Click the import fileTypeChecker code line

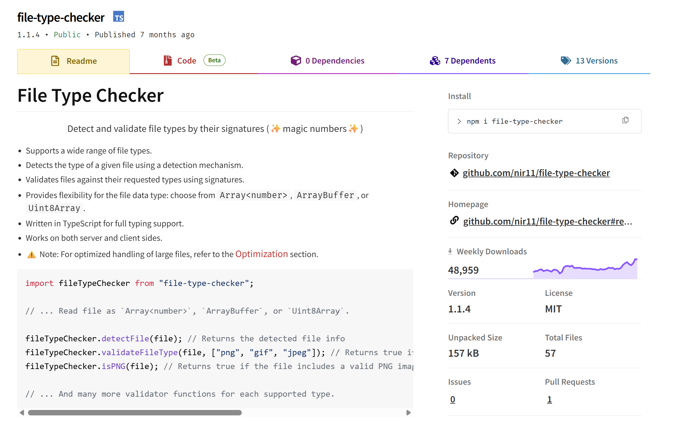pos(139,283)
